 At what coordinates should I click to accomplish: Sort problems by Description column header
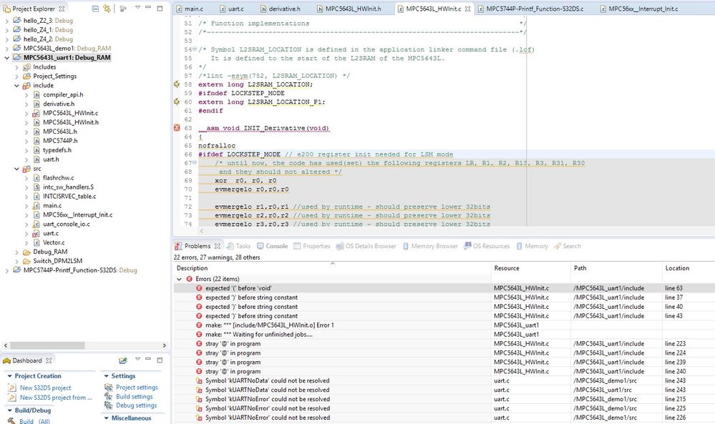pos(332,268)
